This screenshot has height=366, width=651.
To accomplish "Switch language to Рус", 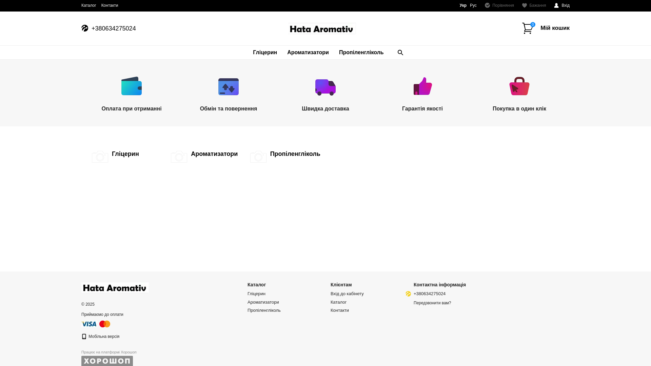I will point(473,5).
